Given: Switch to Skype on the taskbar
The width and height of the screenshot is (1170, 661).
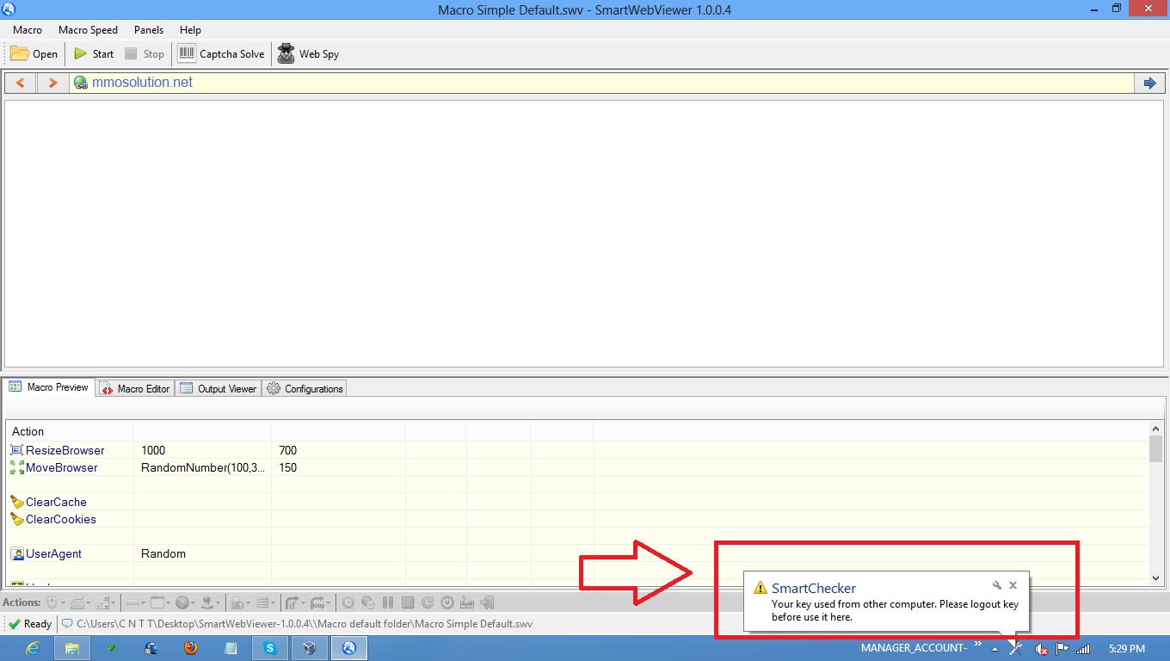Looking at the screenshot, I should pos(270,648).
